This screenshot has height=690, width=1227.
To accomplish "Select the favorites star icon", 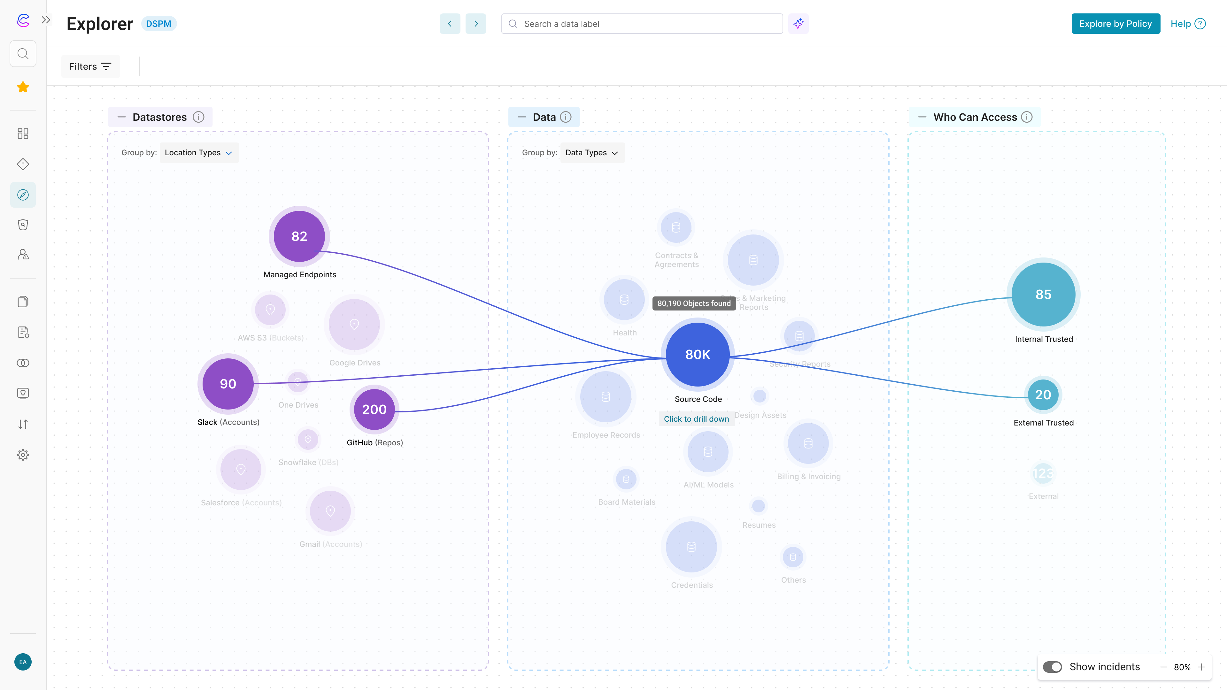I will click(x=22, y=87).
